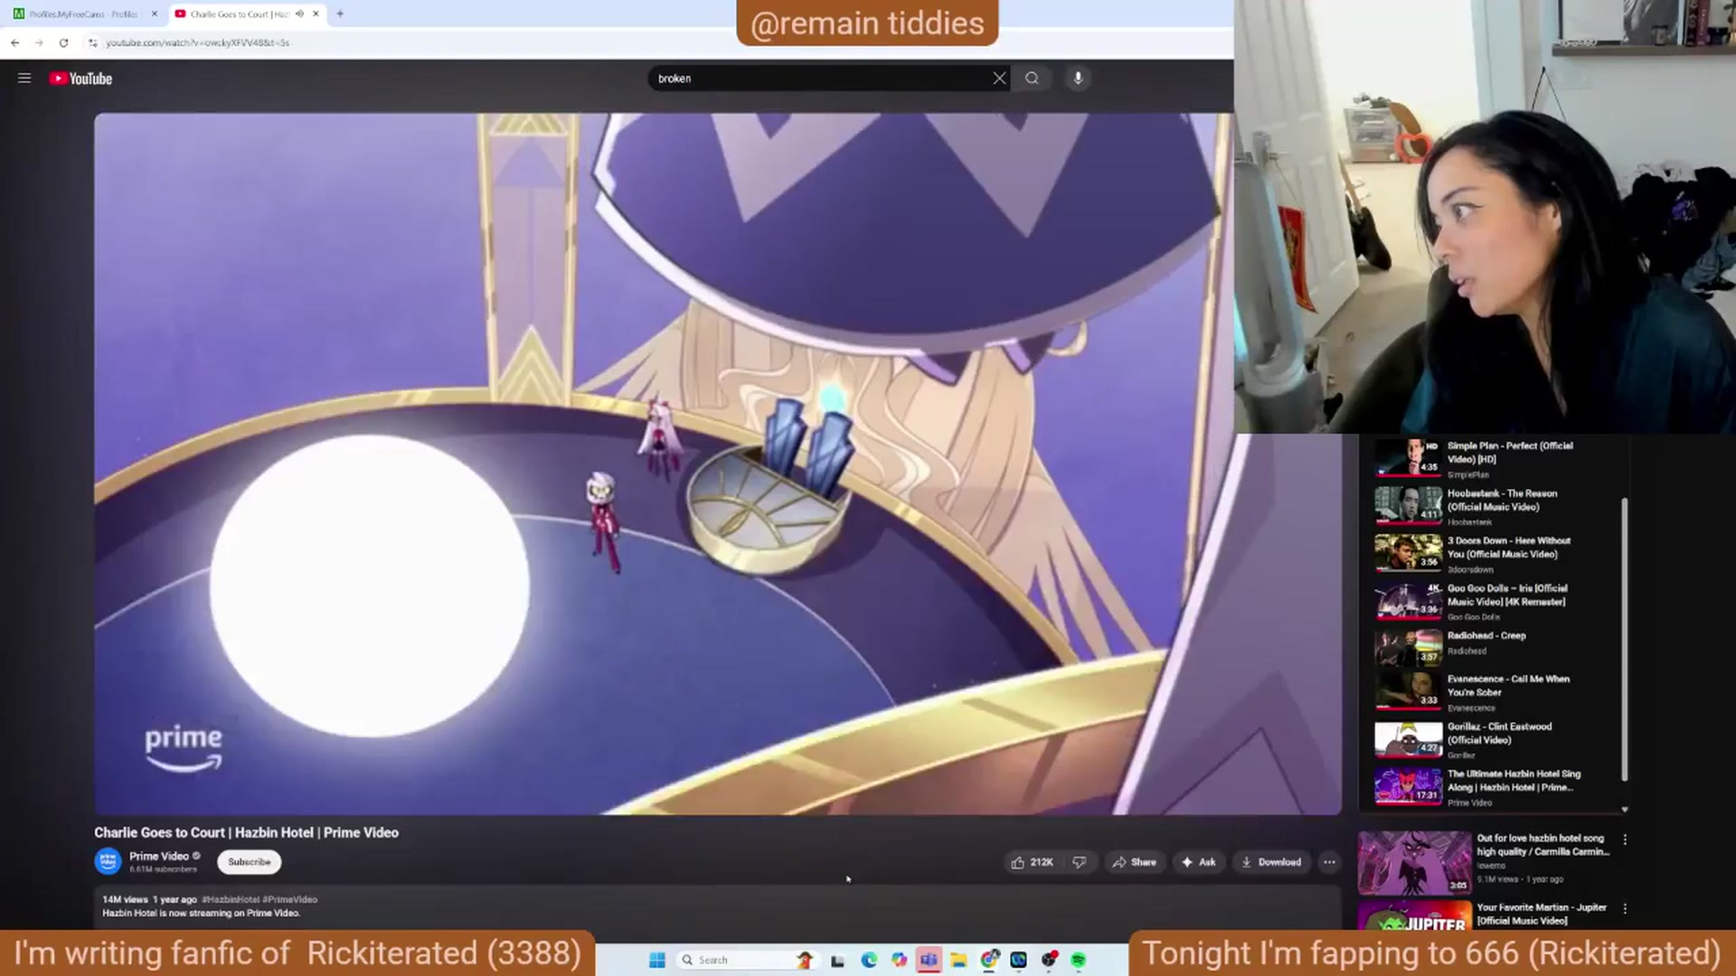Open the Prime Video channel avatar
The height and width of the screenshot is (976, 1736).
[108, 861]
